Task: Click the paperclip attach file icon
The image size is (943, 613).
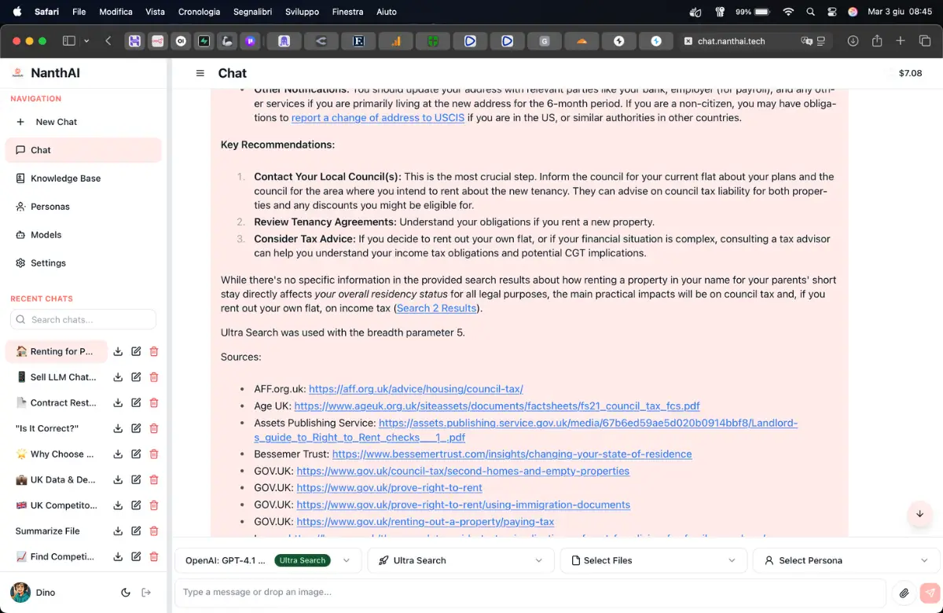Action: pos(904,593)
